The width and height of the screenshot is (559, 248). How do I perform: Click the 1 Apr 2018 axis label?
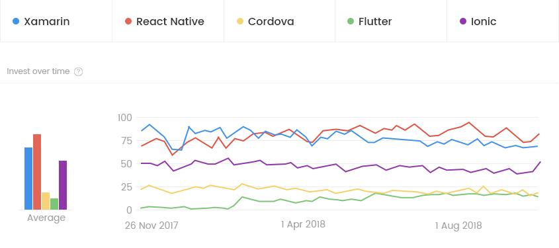point(303,224)
